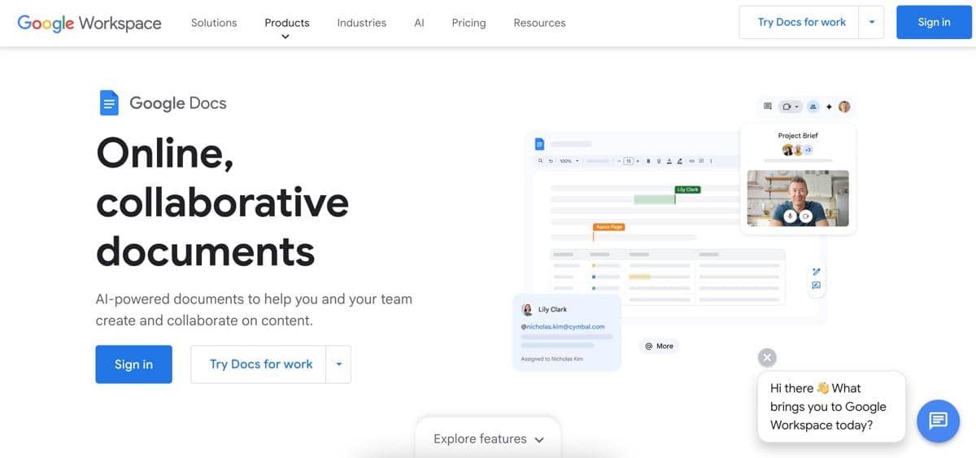Click the Gemini sparkle icon in illustration

[x=829, y=107]
